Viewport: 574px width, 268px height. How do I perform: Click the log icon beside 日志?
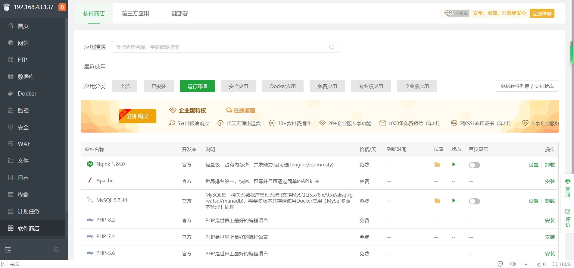point(11,178)
